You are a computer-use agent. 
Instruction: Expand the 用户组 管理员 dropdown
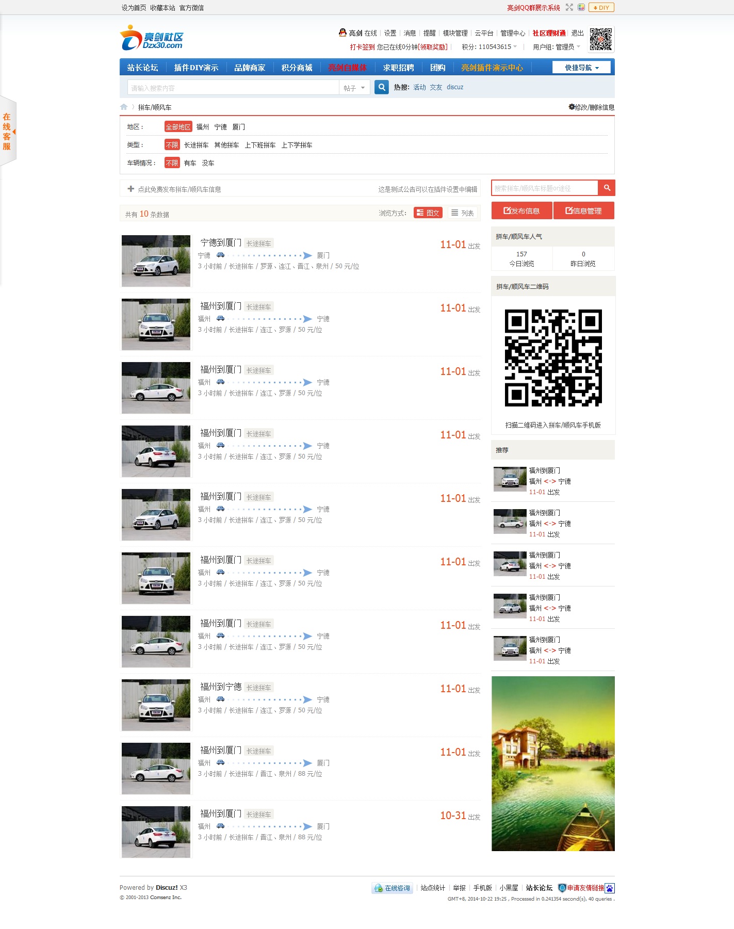[557, 47]
